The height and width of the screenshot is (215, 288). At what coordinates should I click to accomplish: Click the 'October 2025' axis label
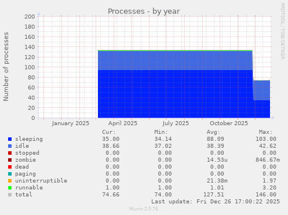(229, 123)
